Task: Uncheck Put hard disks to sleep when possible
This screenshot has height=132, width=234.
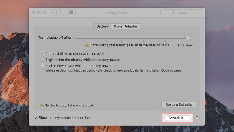Action: 43,54
